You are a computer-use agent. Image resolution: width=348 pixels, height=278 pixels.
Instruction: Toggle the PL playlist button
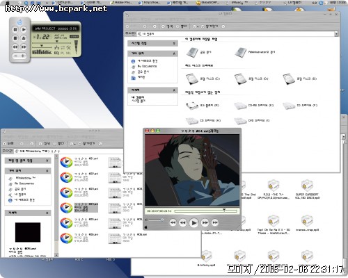(62, 53)
